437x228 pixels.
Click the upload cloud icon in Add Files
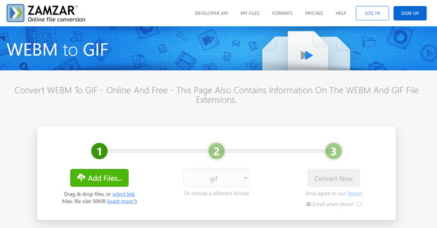point(81,178)
